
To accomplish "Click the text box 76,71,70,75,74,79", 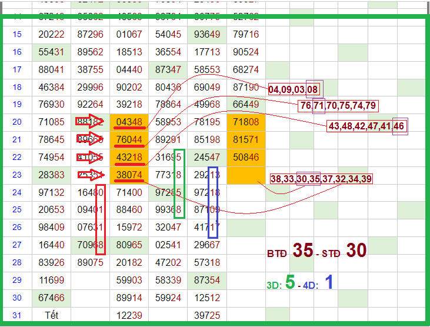I will click(338, 106).
